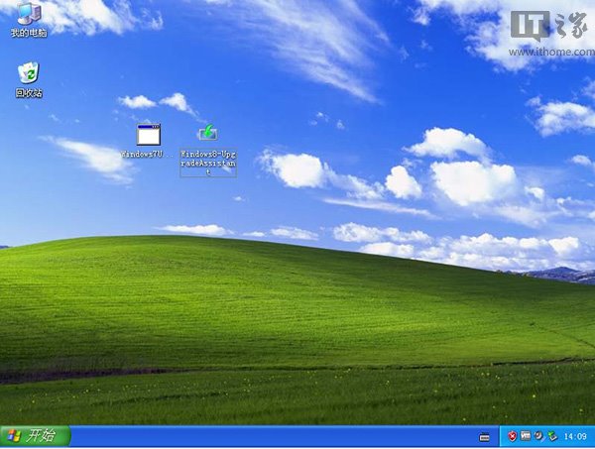Click the VMware tools tray icon
The image size is (595, 449).
tap(526, 436)
